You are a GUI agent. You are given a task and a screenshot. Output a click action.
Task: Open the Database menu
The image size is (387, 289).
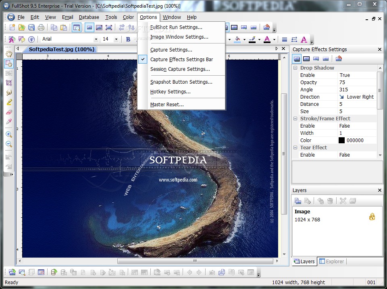point(89,17)
